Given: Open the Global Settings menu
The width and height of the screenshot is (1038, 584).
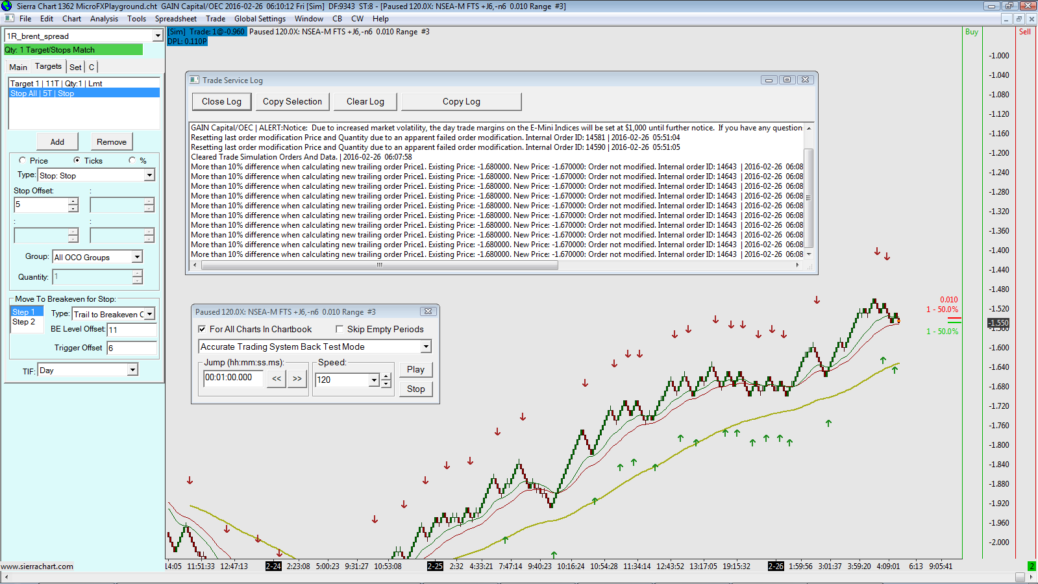Looking at the screenshot, I should [x=260, y=19].
